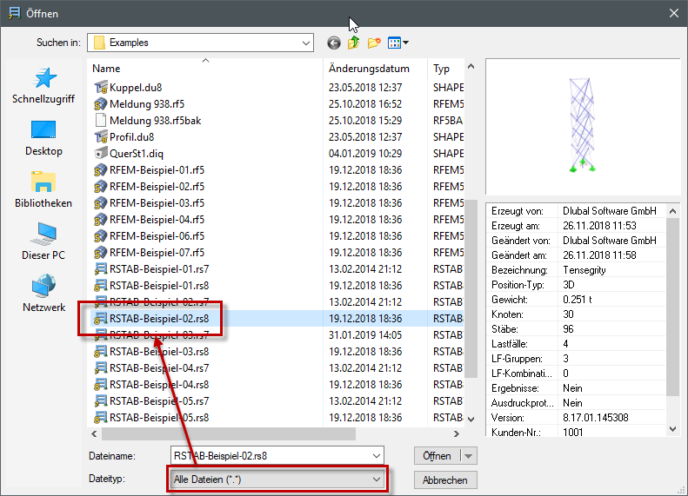Sort by the Typ column header
688x496 pixels.
pyautogui.click(x=446, y=69)
